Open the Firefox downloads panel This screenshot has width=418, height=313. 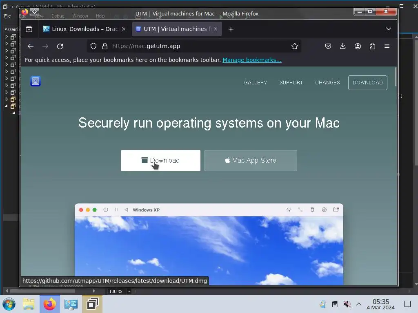(x=343, y=46)
